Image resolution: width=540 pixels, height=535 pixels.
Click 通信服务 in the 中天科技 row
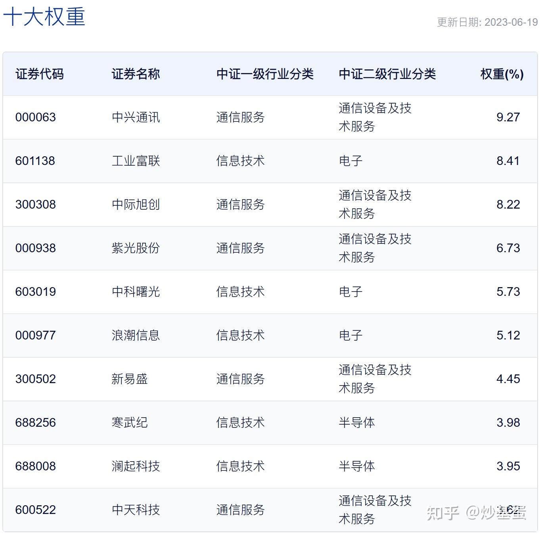tap(241, 510)
